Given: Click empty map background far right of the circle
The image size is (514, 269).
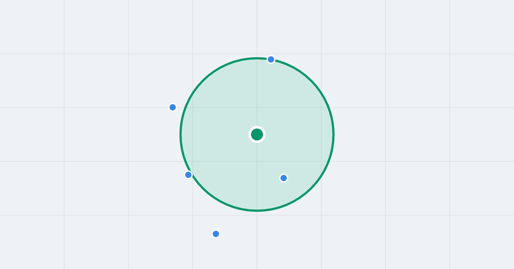Looking at the screenshot, I should pyautogui.click(x=428, y=134).
